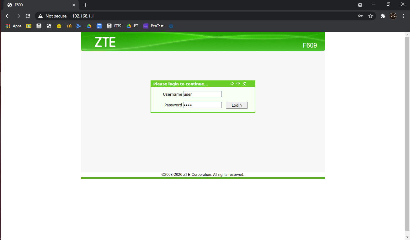Screen dimensions: 410x240
Task: Focus the Username field
Action: click(x=203, y=94)
